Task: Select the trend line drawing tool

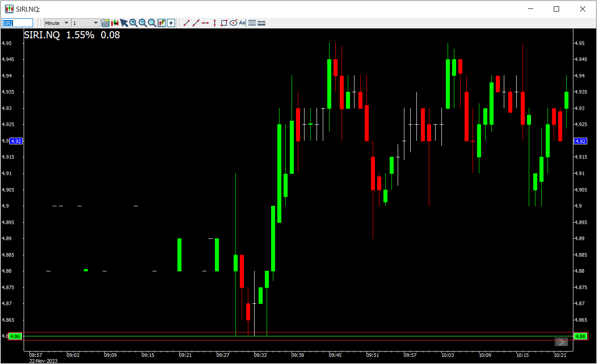Action: 187,23
